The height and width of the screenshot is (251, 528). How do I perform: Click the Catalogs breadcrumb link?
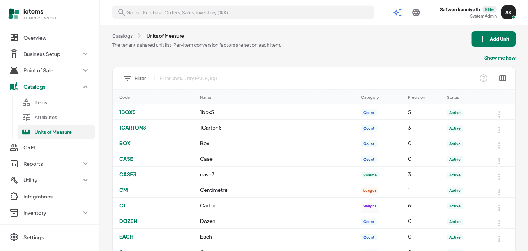122,36
